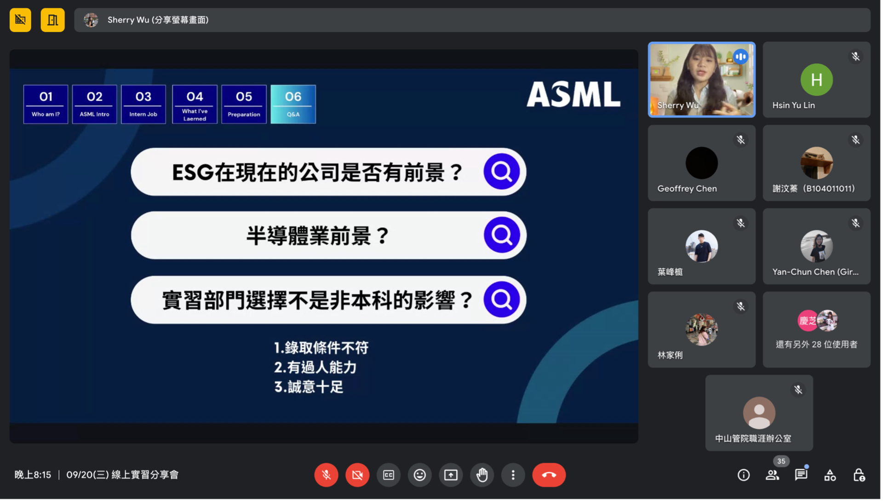
Task: Click the 01 Who am I? slide tab
Action: [x=46, y=104]
